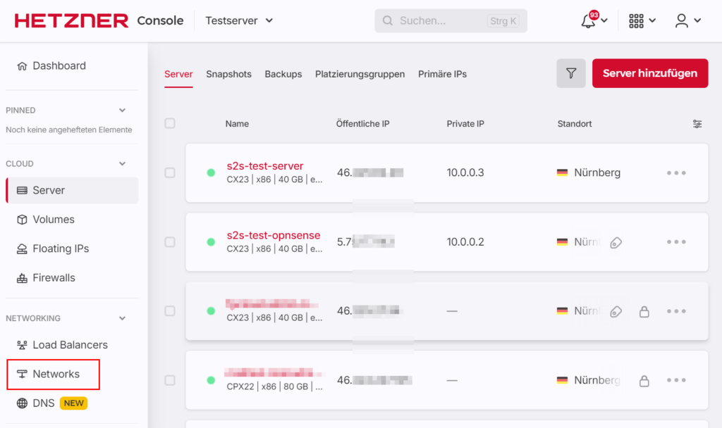The width and height of the screenshot is (722, 428).
Task: Click the Console label in header
Action: (160, 20)
